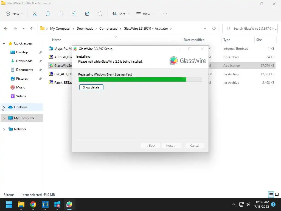Open the blue 11 taskbar app
This screenshot has height=211, width=281.
click(x=45, y=204)
